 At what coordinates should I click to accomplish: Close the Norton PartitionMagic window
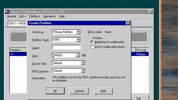(150, 12)
